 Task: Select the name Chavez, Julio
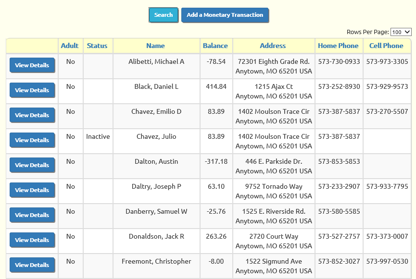coord(156,136)
